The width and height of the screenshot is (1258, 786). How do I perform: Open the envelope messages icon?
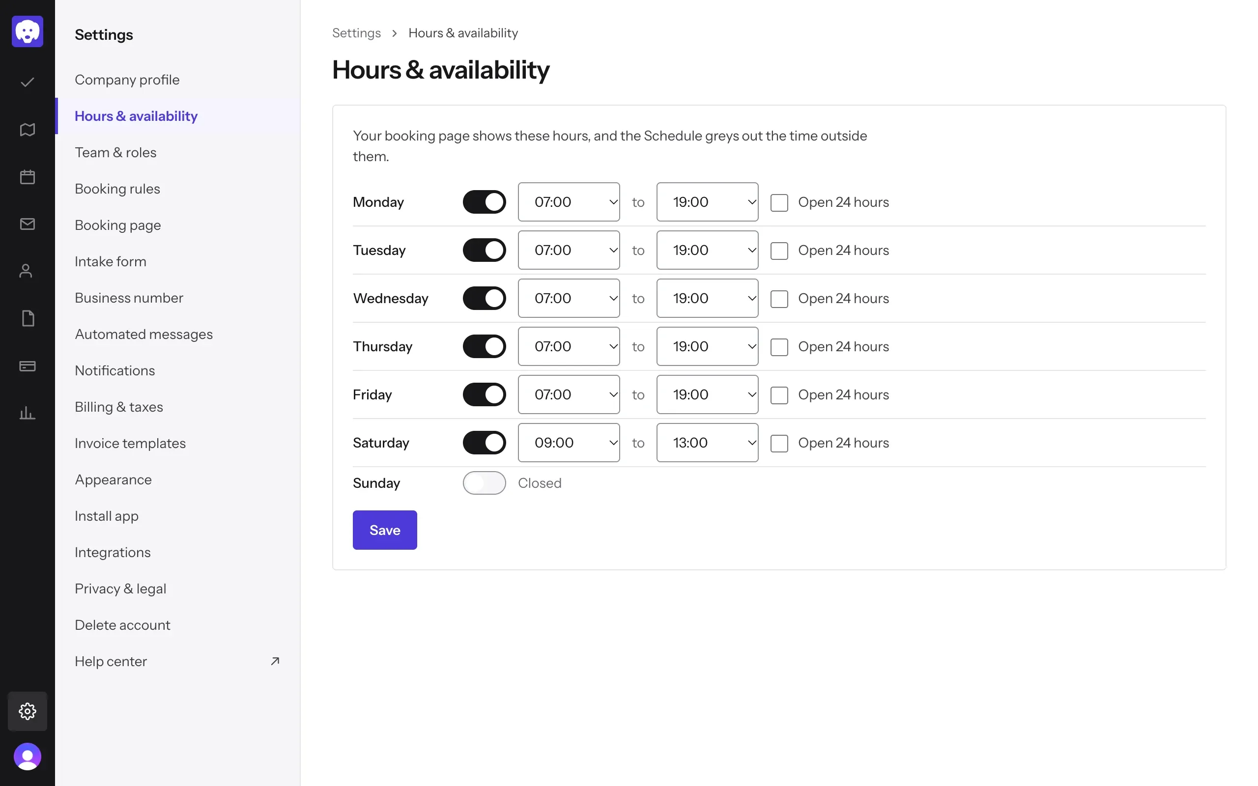(28, 224)
